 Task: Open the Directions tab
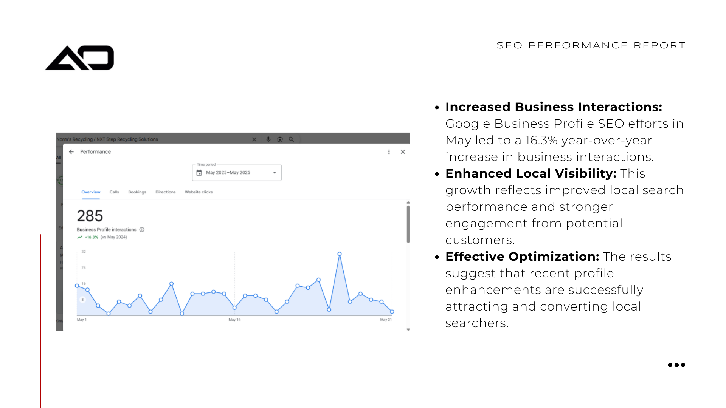165,192
